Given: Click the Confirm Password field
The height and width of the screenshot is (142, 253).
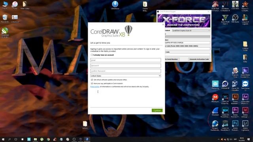Looking at the screenshot, I should [x=126, y=71].
